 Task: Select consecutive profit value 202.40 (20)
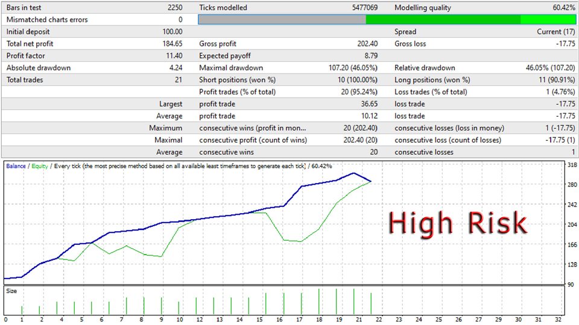click(x=361, y=140)
